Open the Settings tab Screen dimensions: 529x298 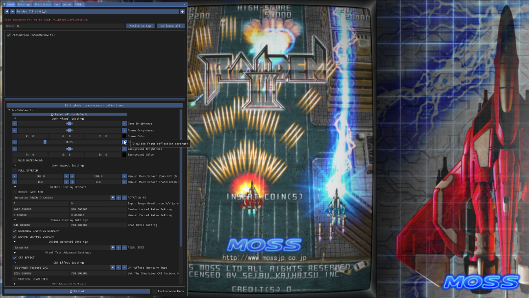24,4
